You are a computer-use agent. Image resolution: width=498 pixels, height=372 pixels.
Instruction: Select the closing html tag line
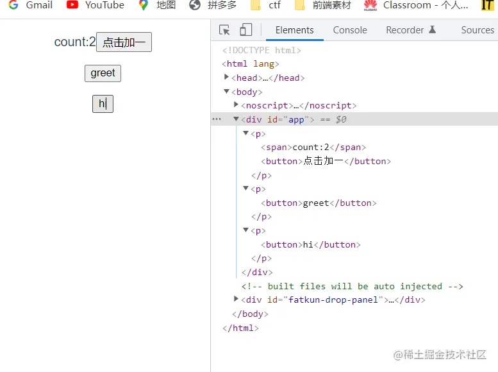(240, 328)
